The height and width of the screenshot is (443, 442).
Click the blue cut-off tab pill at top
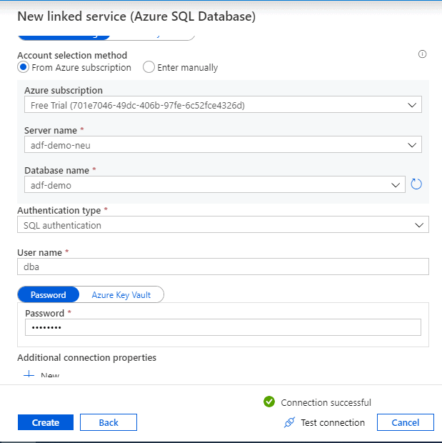[64, 34]
